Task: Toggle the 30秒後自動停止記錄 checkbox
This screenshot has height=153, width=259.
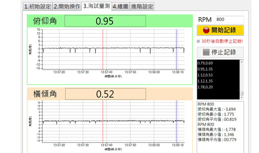Action: click(198, 41)
